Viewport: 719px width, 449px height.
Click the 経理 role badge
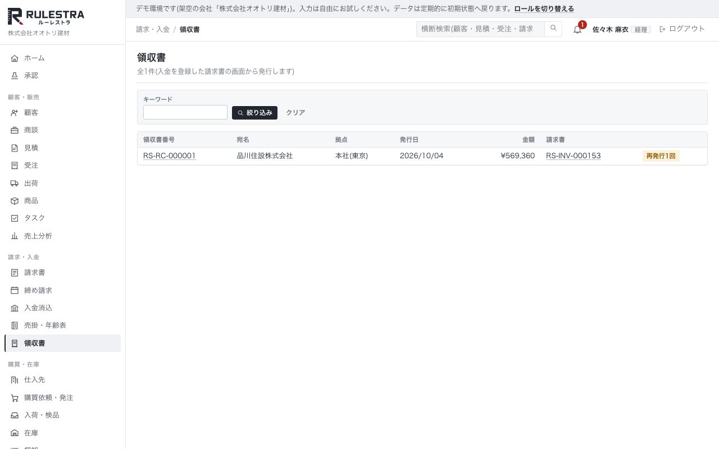point(641,30)
